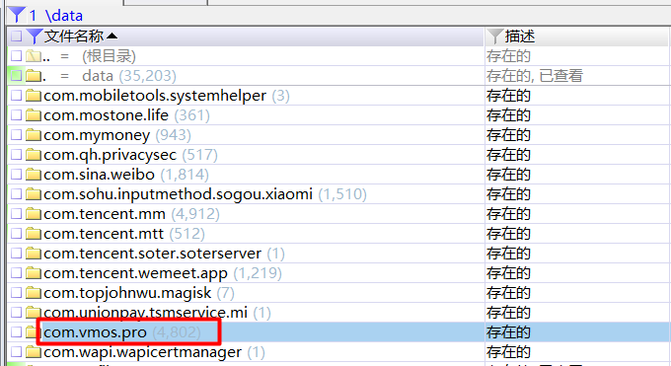The height and width of the screenshot is (366, 671).
Task: Click the folder icon of com.mostone.life
Action: [33, 115]
